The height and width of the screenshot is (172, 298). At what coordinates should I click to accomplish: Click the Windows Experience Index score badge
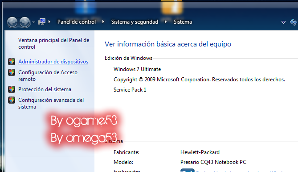pos(188,170)
